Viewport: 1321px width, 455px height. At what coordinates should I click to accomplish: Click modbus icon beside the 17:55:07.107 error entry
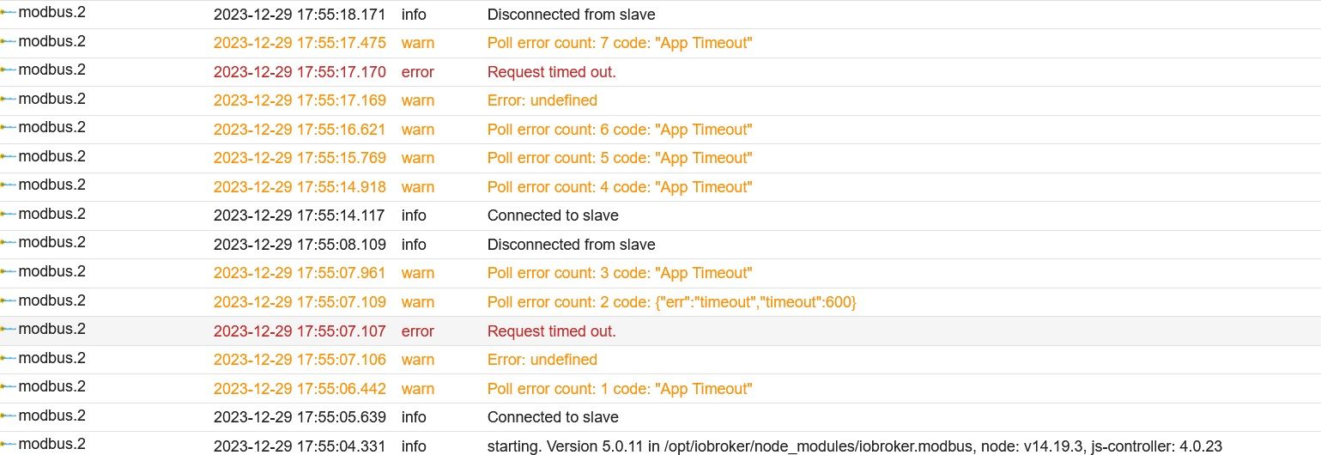9,329
